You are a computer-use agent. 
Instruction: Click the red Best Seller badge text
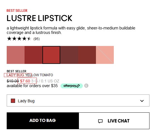17,11
